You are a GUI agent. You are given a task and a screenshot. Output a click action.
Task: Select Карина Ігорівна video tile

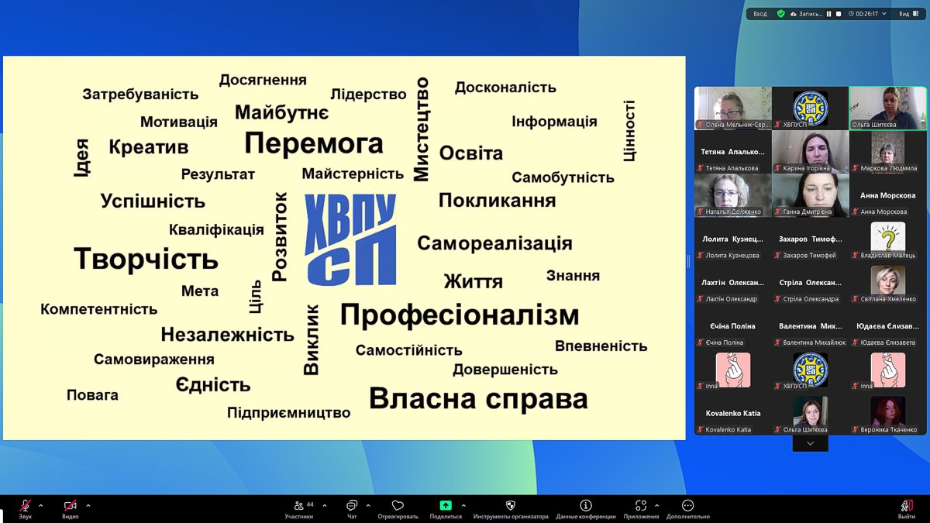coord(810,151)
